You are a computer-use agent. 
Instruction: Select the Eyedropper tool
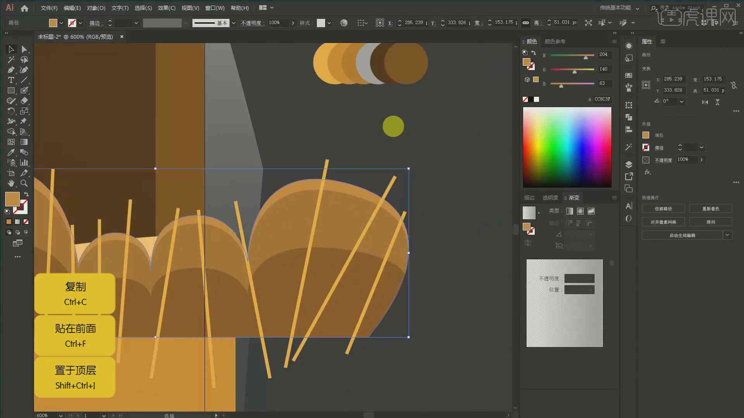click(x=10, y=152)
